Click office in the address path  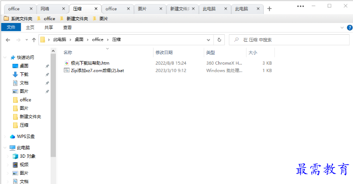98,39
